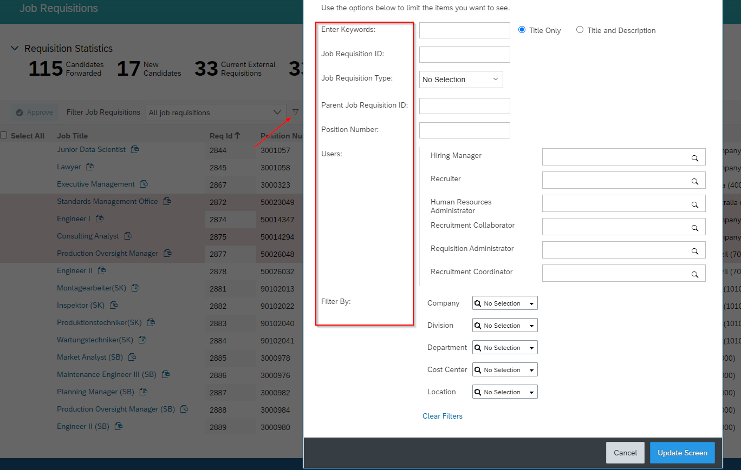Click the search icon in Recruitment Collaborator field
The image size is (741, 470).
695,228
